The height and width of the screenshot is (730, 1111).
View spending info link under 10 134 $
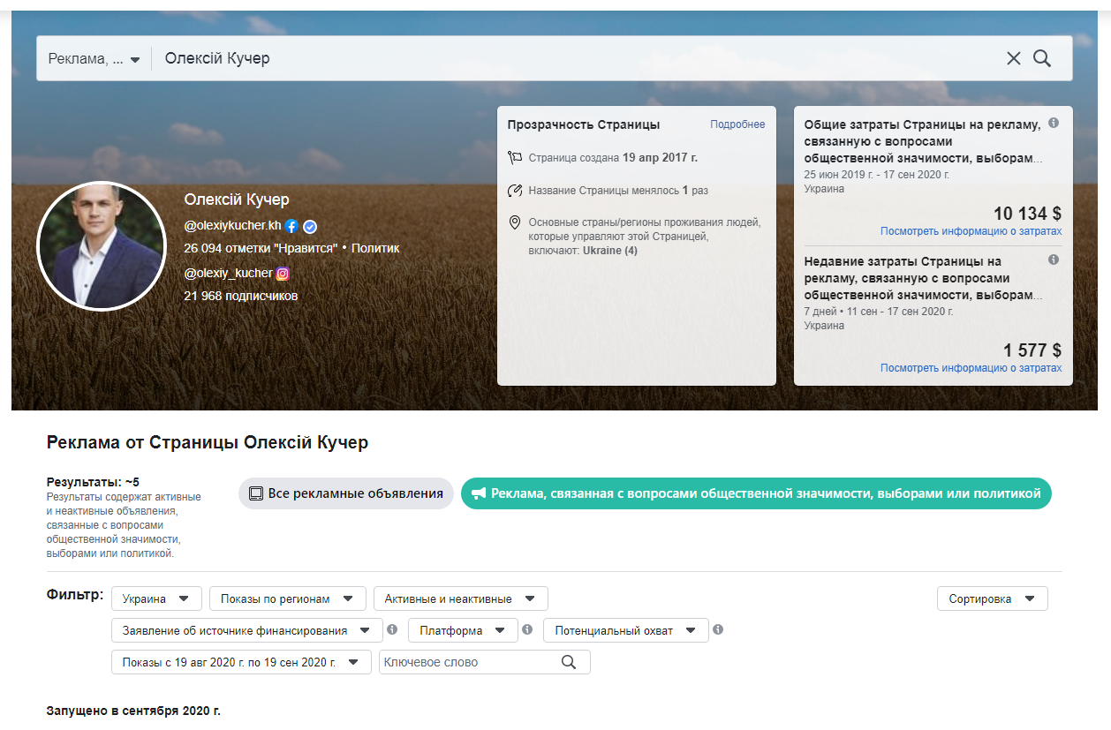coord(971,231)
